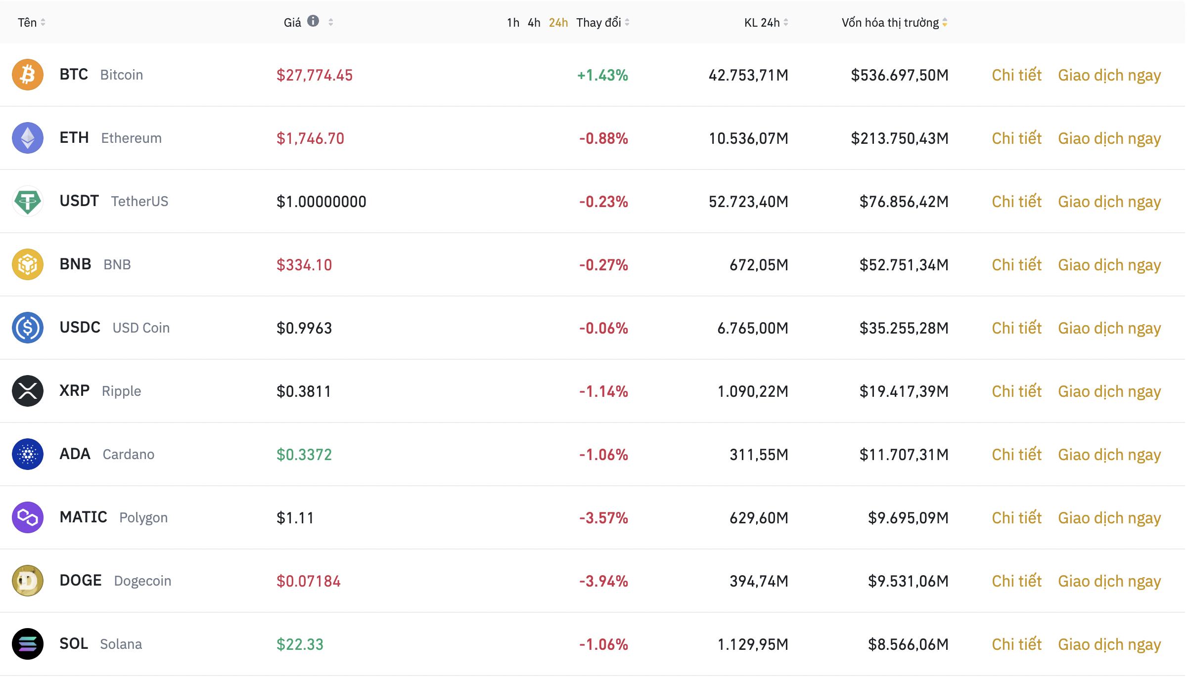Click the Bitcoin coin logo icon
The image size is (1190, 678).
[x=28, y=75]
